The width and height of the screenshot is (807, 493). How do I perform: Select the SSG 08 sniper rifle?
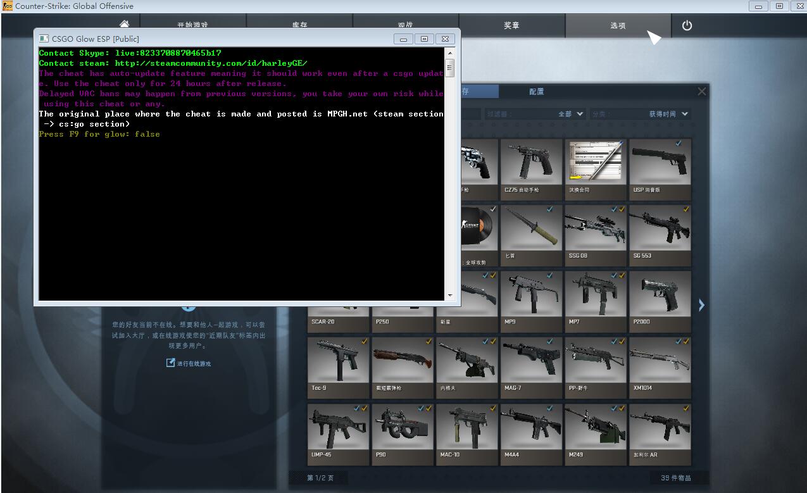tap(596, 235)
